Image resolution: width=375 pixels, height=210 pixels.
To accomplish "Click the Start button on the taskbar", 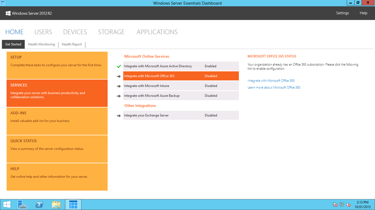I will tap(7, 205).
